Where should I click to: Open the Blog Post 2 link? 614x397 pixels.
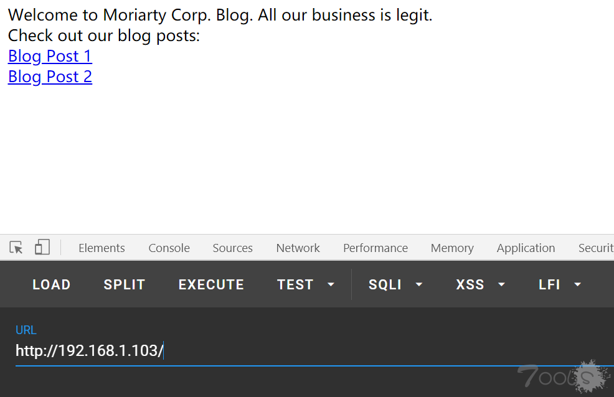pos(50,77)
